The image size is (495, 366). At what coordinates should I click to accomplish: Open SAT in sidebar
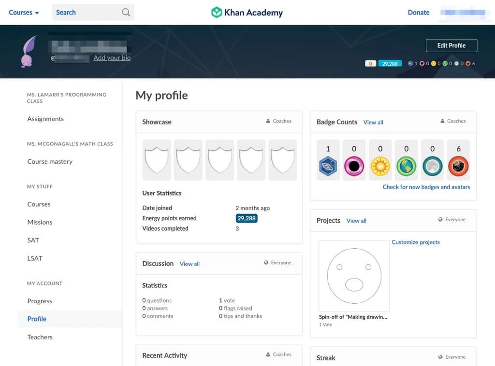click(x=33, y=240)
